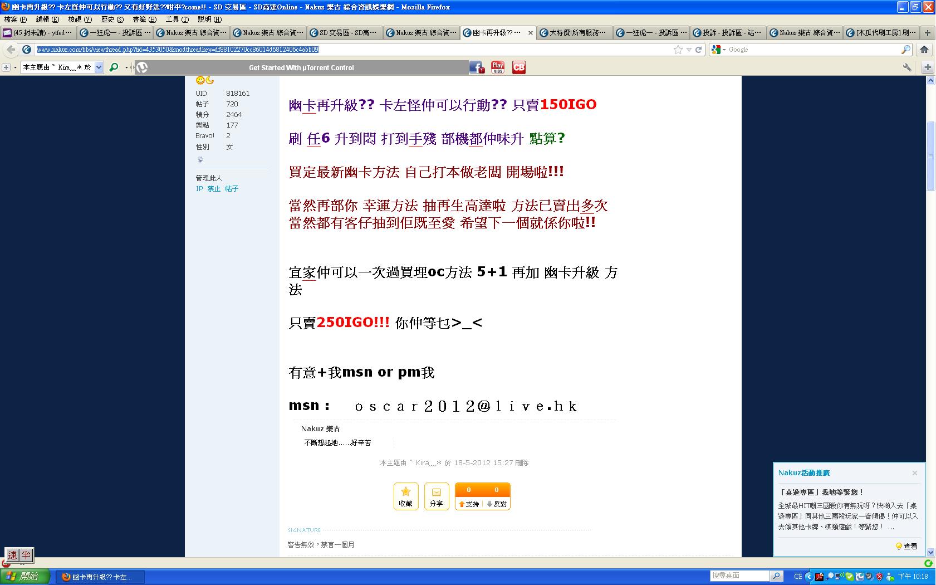Viewport: 936px width, 585px height.
Task: Click the red CB toolbar icon
Action: [x=519, y=67]
